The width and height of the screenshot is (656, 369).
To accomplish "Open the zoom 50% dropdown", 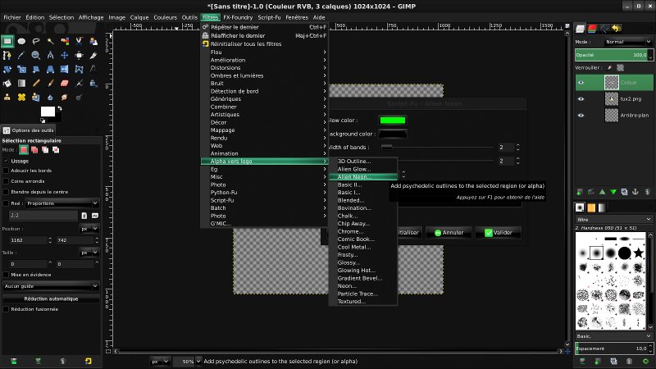I will click(198, 361).
